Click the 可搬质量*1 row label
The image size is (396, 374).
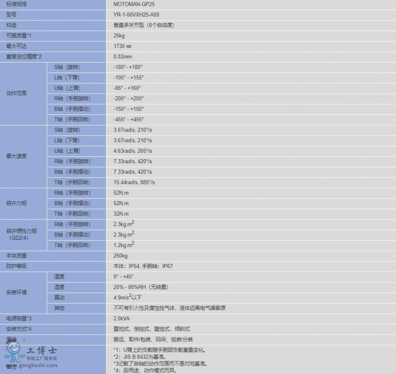18,36
